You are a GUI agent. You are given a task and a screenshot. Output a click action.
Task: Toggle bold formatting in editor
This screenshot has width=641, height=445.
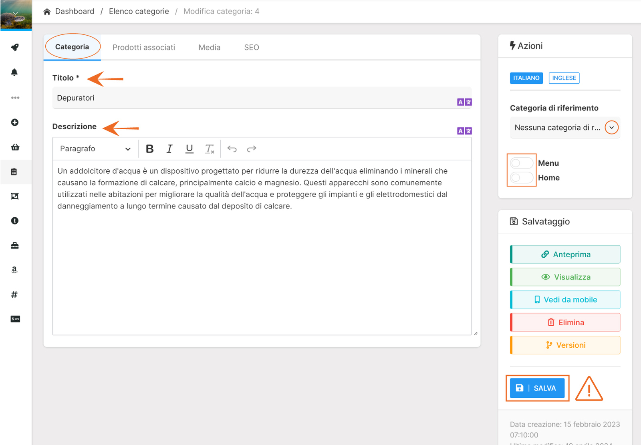(149, 149)
